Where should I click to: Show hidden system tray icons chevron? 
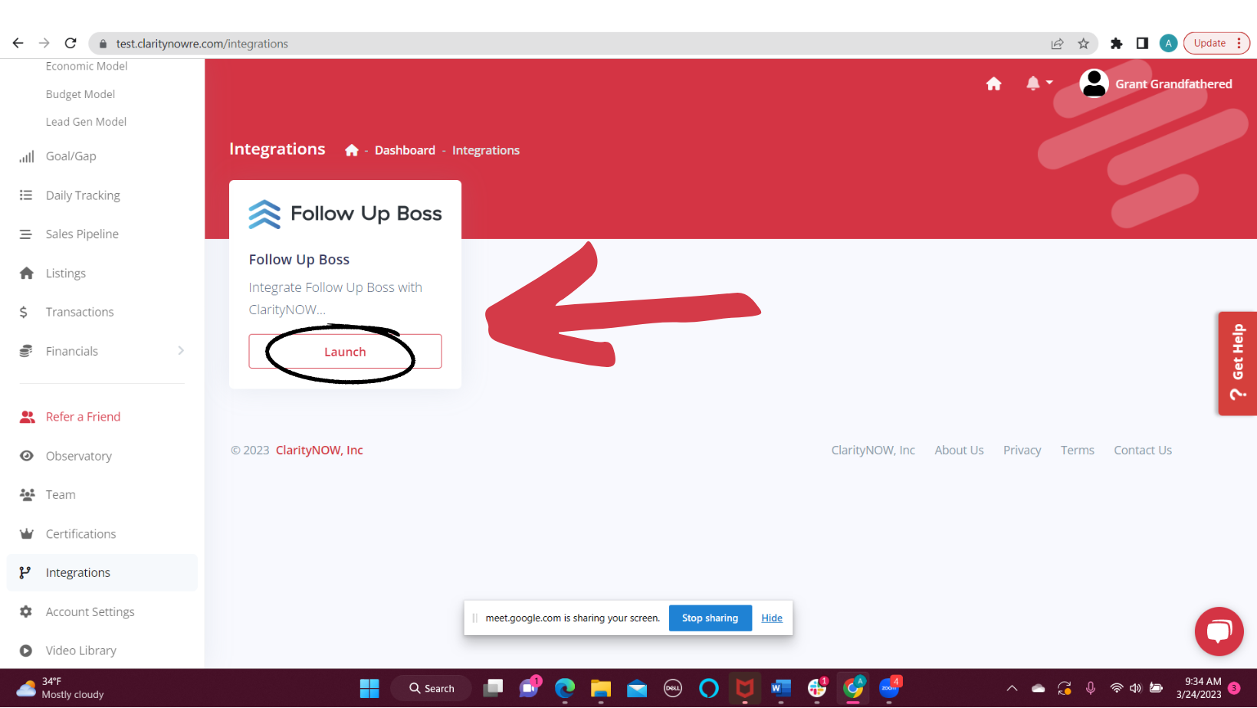[x=1012, y=688]
